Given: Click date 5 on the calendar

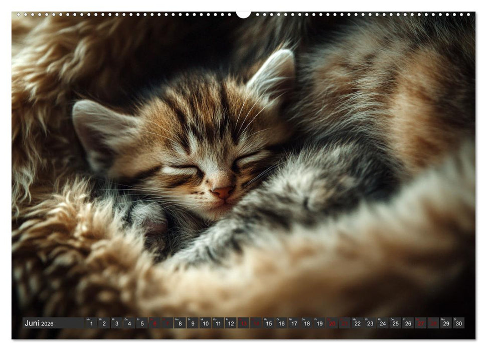Looking at the screenshot, I should [142, 323].
